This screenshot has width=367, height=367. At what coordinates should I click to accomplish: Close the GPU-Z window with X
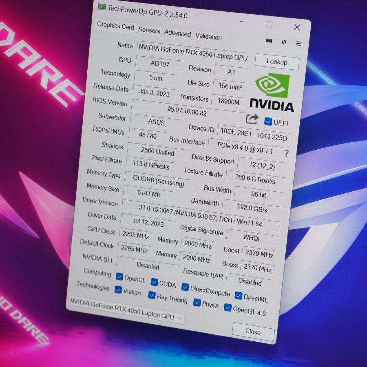(297, 27)
